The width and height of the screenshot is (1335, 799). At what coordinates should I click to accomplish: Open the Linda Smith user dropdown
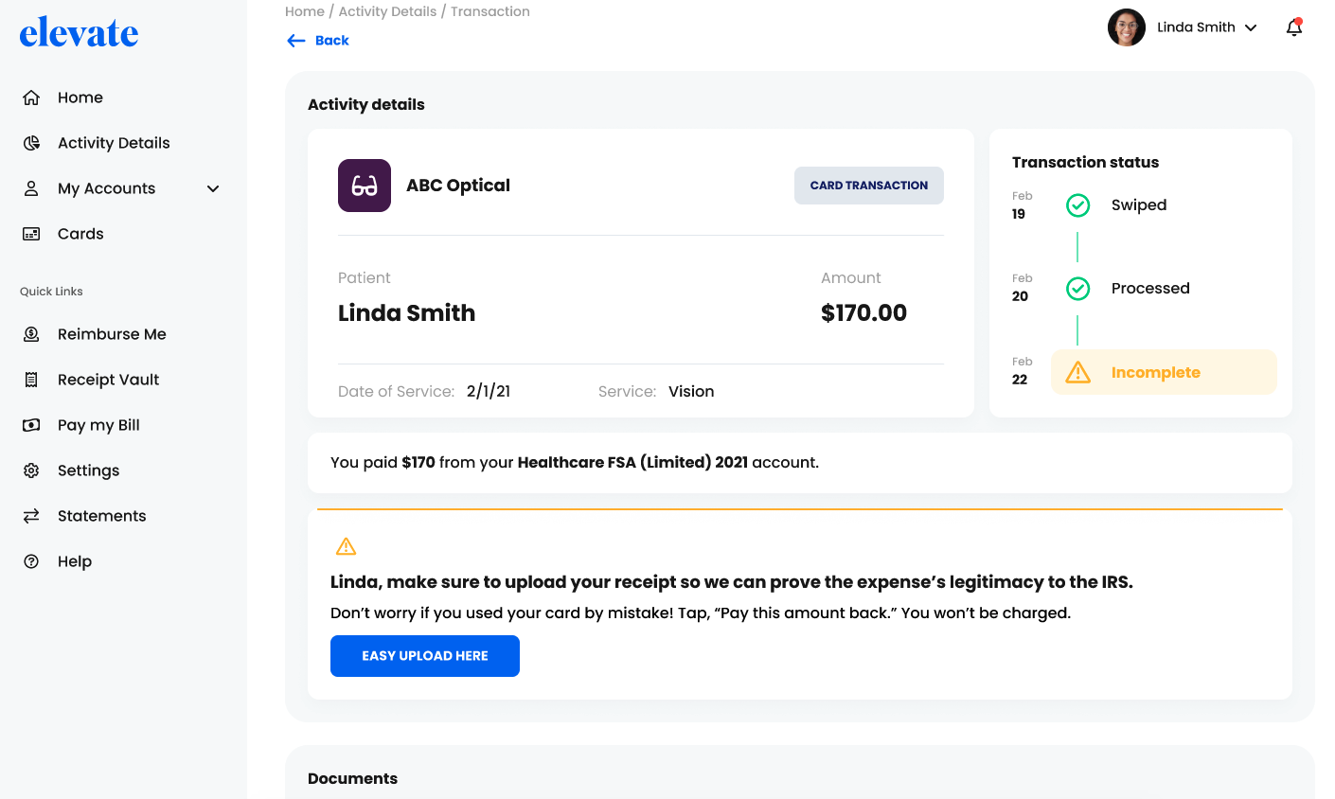click(x=1251, y=27)
